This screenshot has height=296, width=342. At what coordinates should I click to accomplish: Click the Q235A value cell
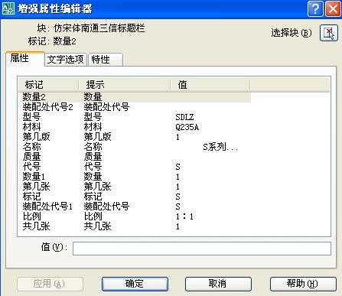tap(187, 127)
